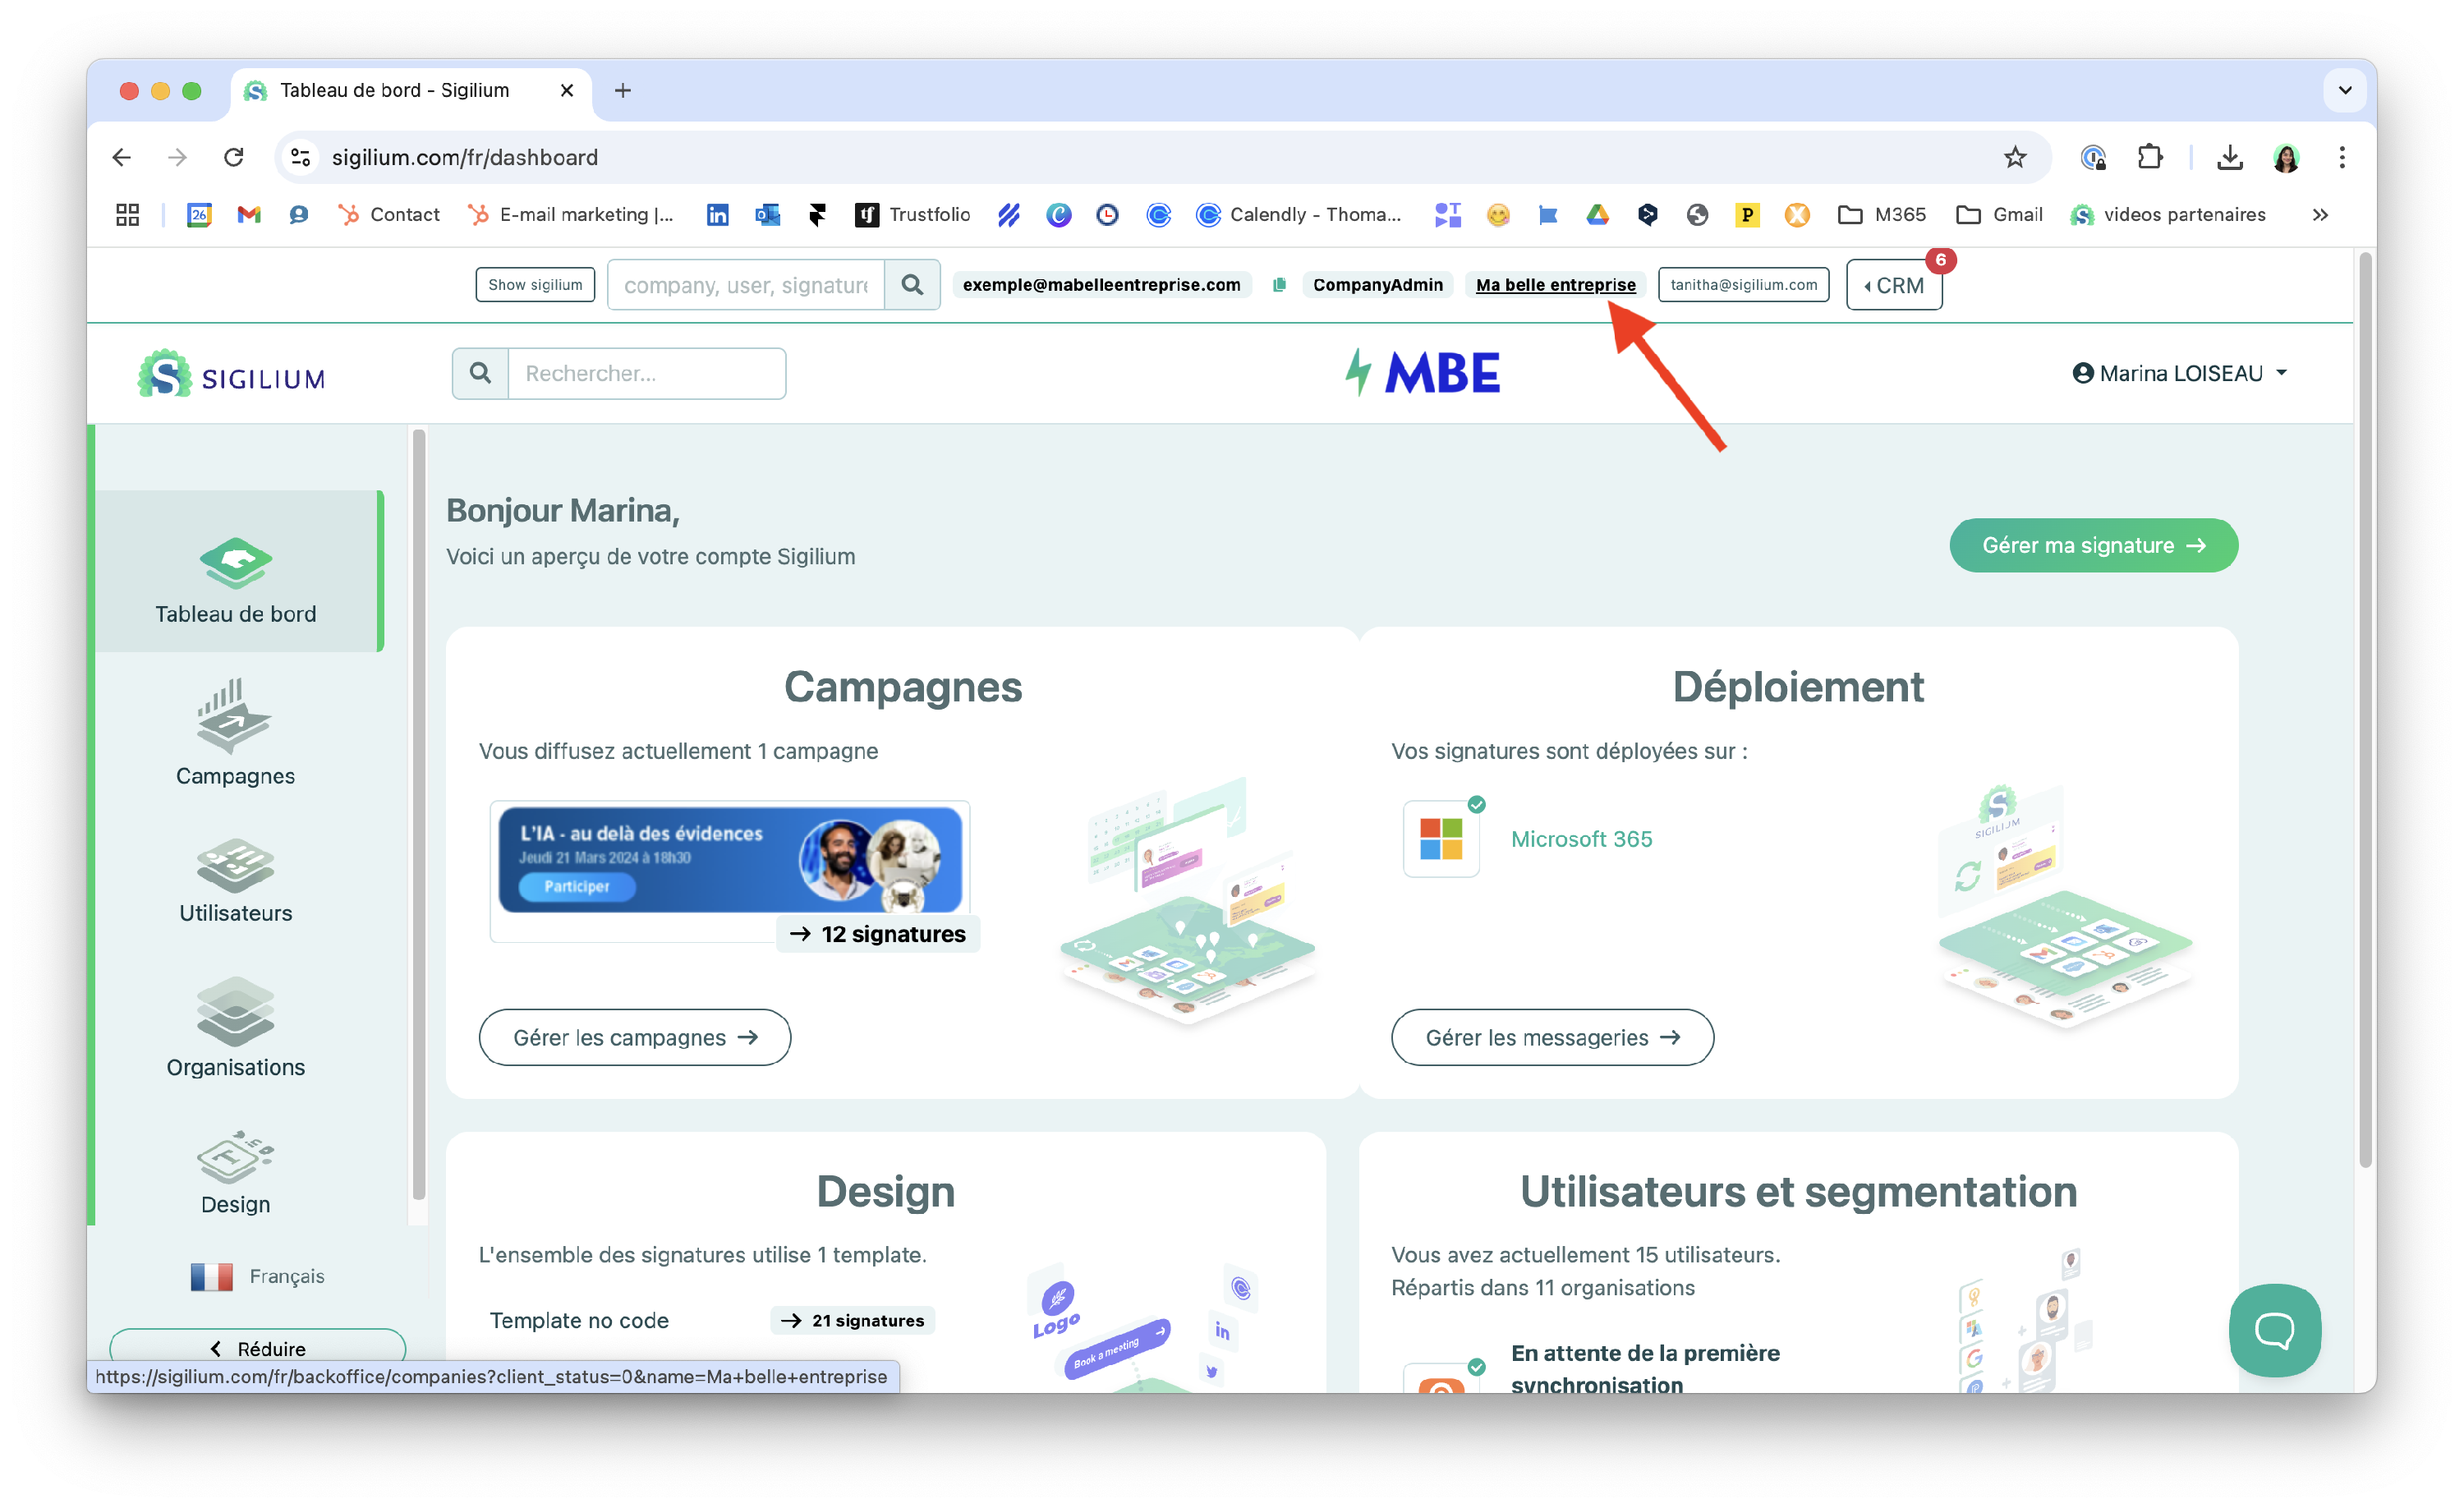Click the Sigilium logo in header
Screen dimensions: 2464x1508
(x=232, y=374)
